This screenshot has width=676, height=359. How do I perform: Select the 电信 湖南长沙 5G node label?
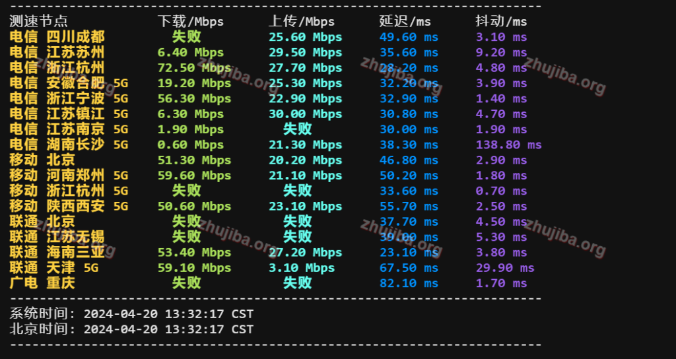pyautogui.click(x=69, y=145)
